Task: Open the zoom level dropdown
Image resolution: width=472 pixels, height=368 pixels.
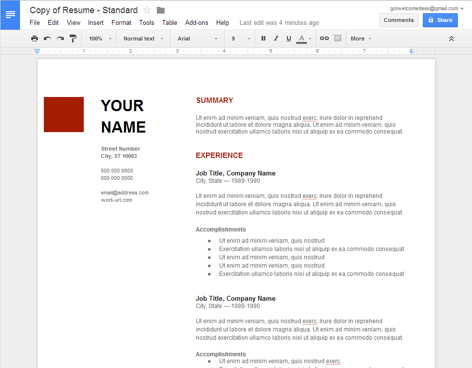Action: 100,39
